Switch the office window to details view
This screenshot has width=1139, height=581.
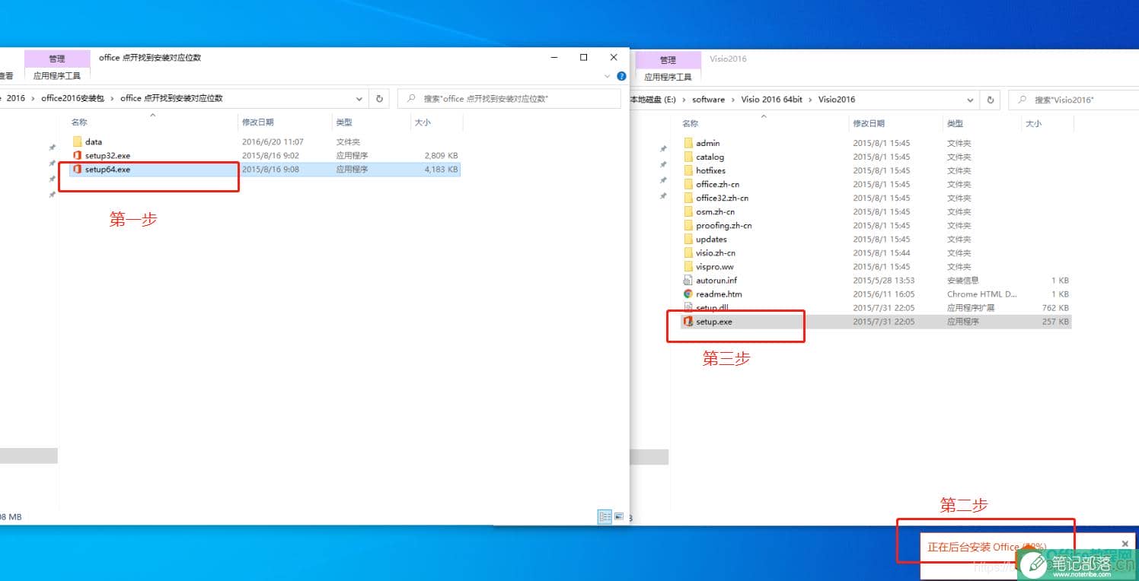coord(605,516)
